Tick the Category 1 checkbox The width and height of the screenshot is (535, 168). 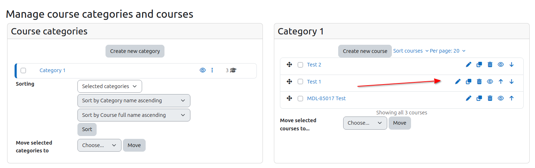(23, 70)
